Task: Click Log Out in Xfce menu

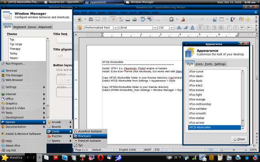Action: point(23,150)
